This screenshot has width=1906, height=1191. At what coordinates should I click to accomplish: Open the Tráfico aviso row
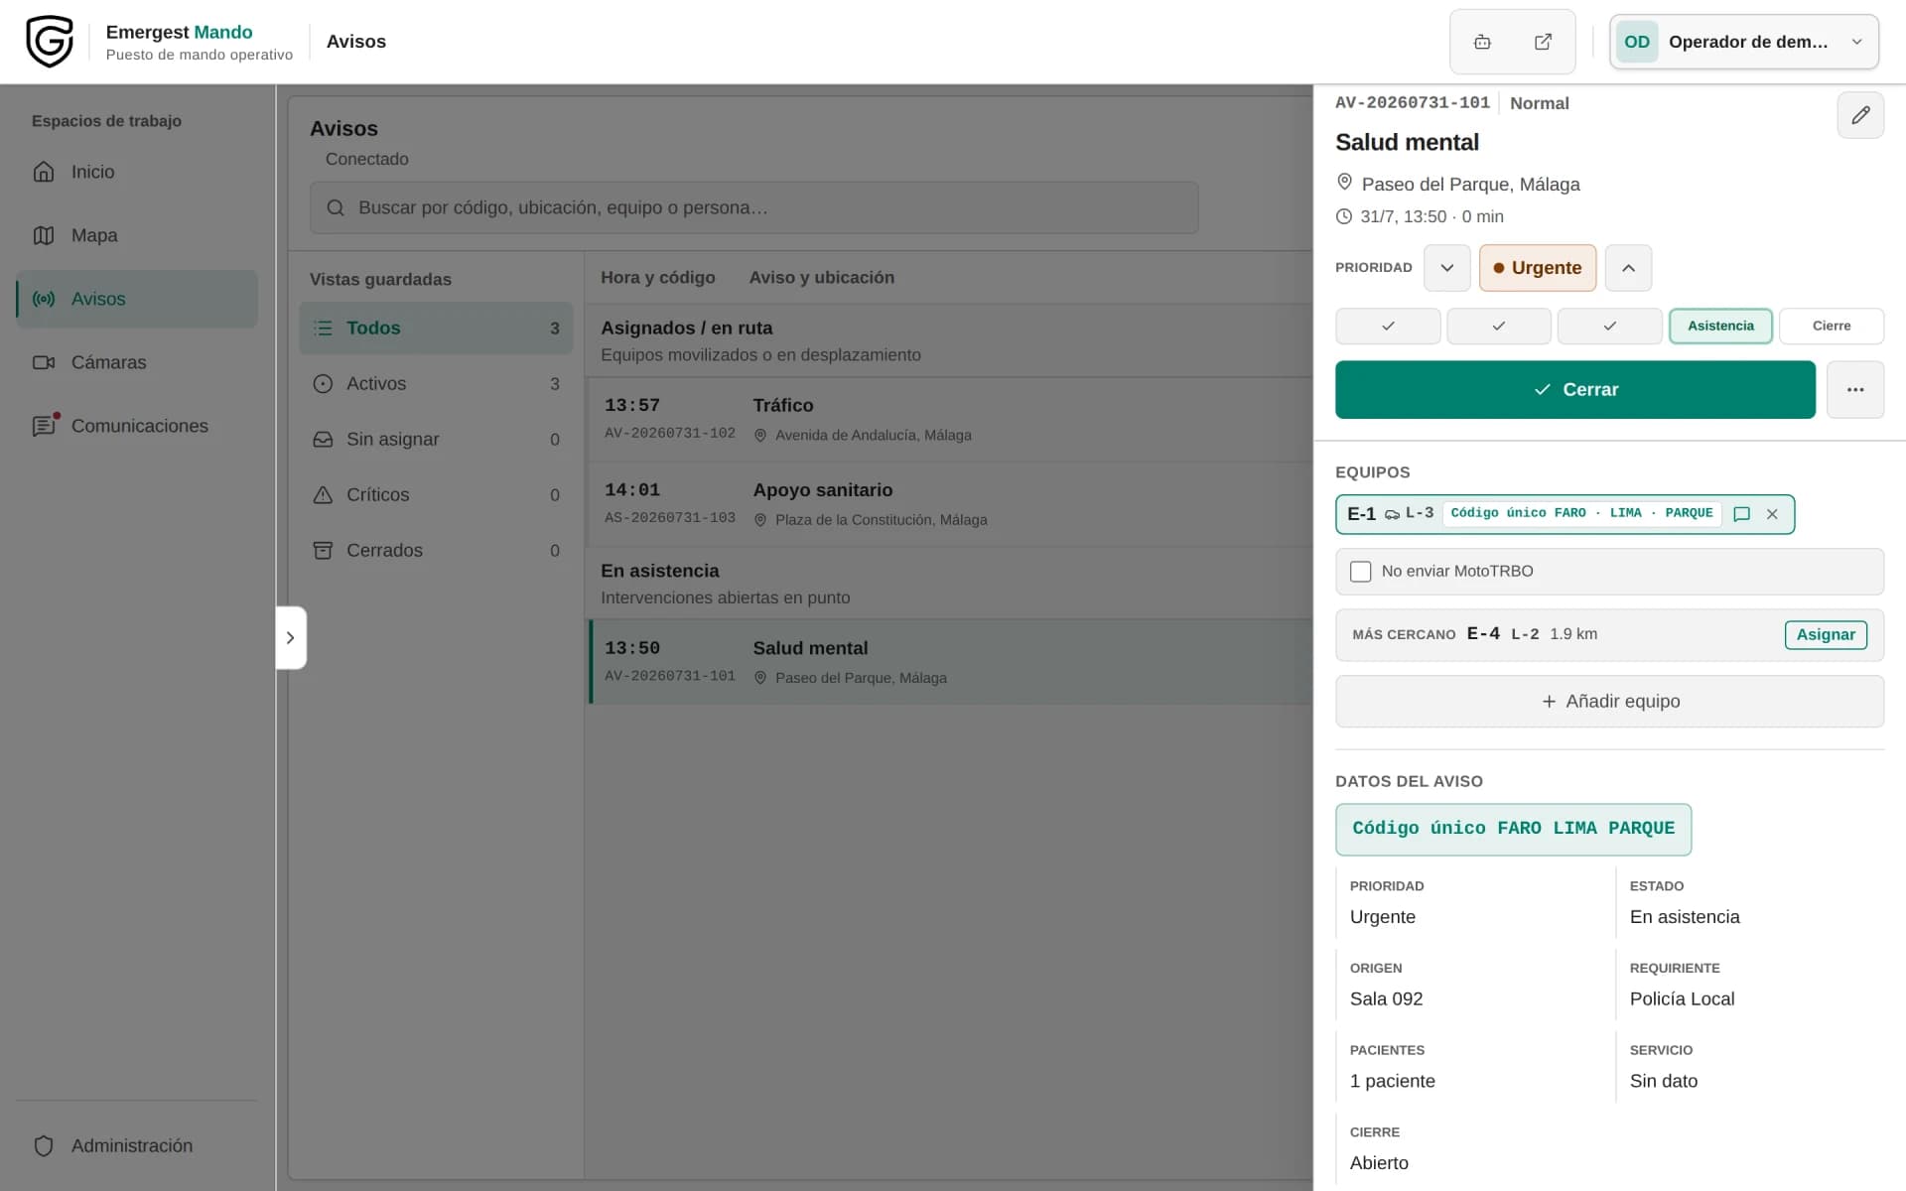(950, 420)
